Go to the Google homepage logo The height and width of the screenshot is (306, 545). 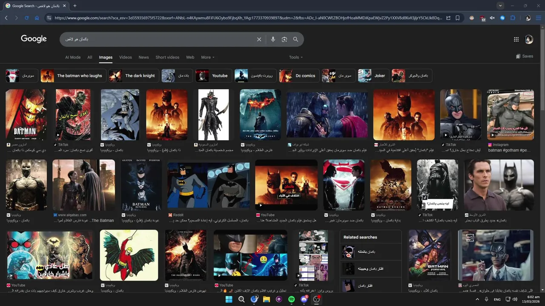pos(34,39)
